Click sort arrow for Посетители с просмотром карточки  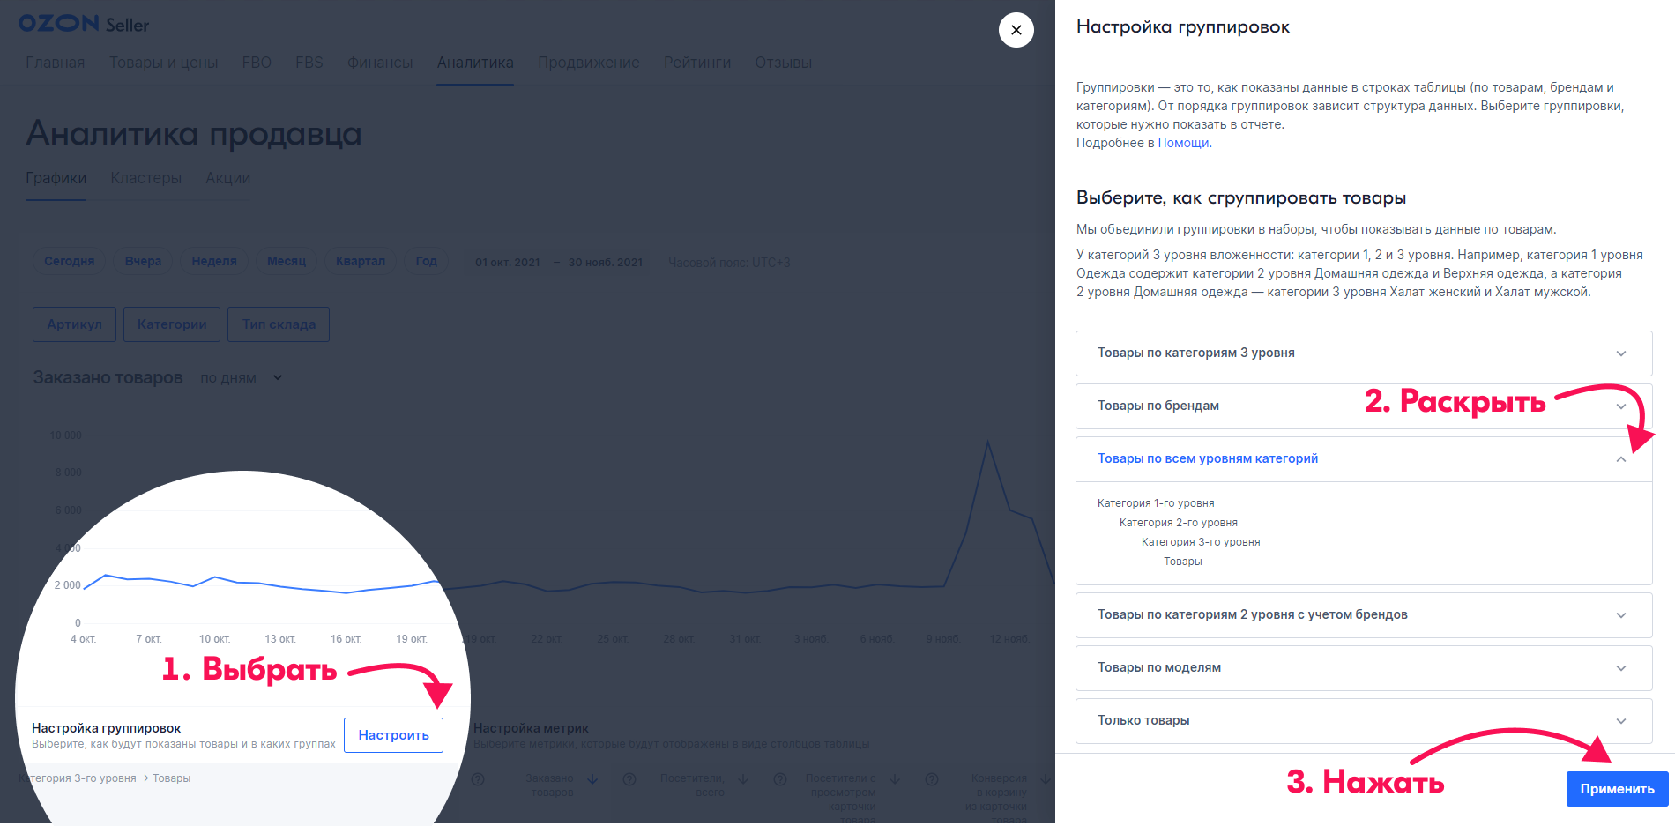click(895, 779)
